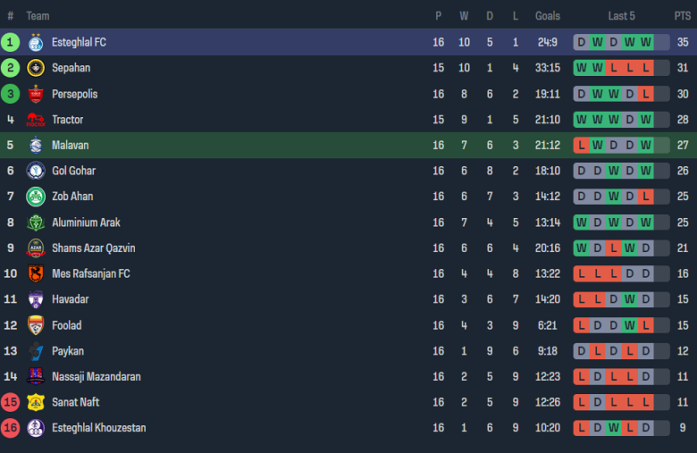Viewport: 697px width, 453px height.
Task: Sort table by PTS column header
Action: click(682, 16)
